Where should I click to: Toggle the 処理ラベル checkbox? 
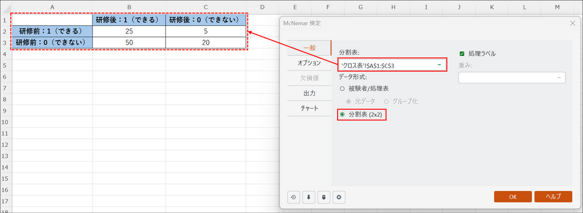[462, 53]
